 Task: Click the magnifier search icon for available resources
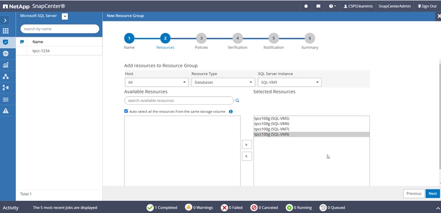(x=237, y=101)
